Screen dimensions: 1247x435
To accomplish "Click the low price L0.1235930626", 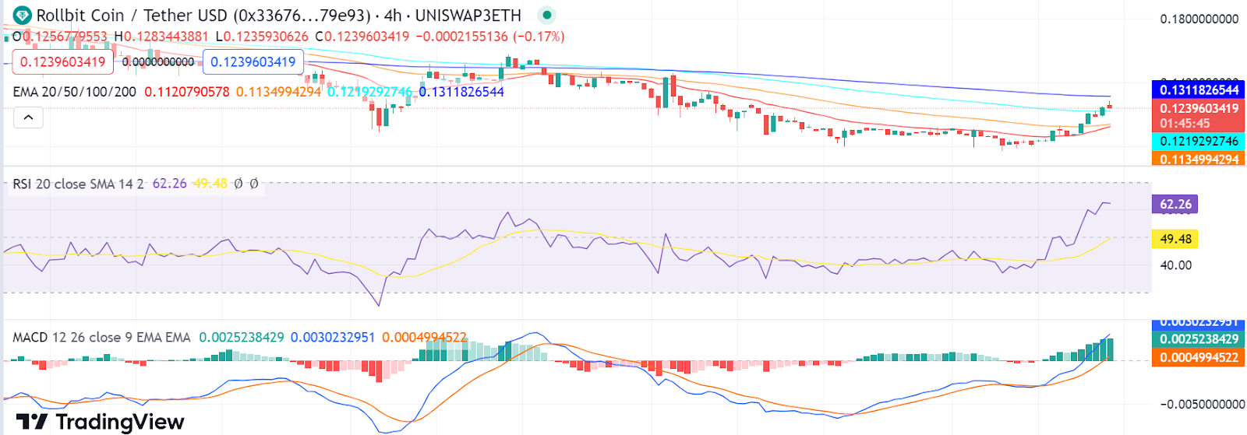I will pos(262,37).
